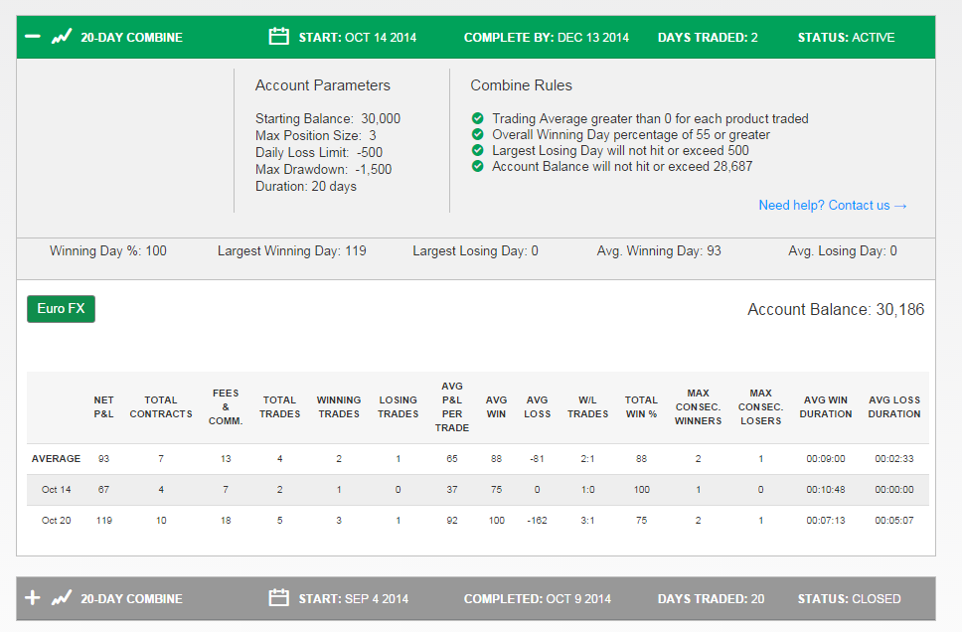This screenshot has width=962, height=632.
Task: Click the Max Position Size: 3 parameter
Action: pyautogui.click(x=316, y=135)
